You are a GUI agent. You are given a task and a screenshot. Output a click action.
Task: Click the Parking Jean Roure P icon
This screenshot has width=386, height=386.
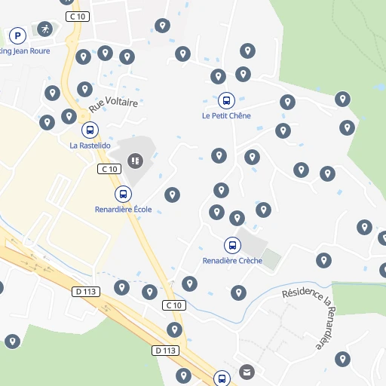coord(17,35)
